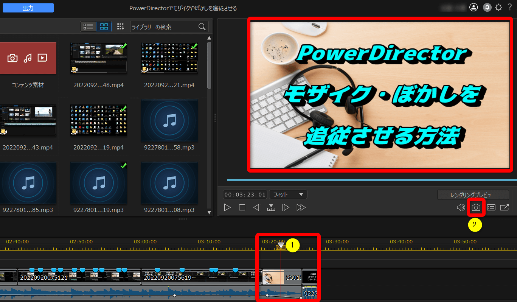517x302 pixels.
Task: Click the 03:10:00 mark on timeline ruler
Action: tap(209, 241)
